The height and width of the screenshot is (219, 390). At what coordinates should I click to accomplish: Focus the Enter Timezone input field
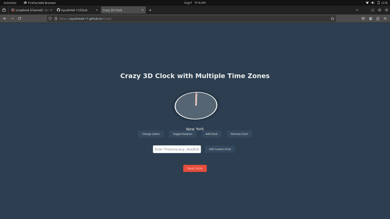(x=177, y=149)
